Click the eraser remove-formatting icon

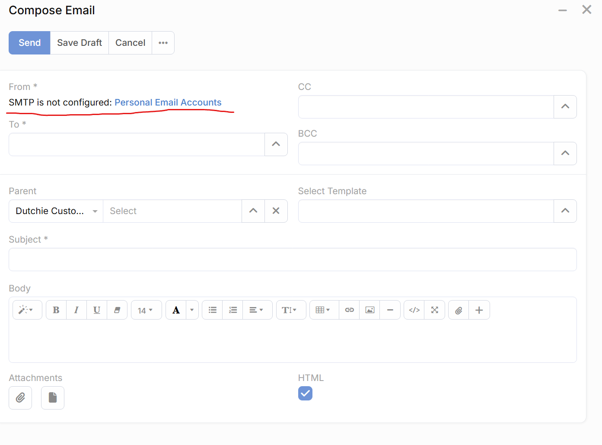tap(117, 310)
